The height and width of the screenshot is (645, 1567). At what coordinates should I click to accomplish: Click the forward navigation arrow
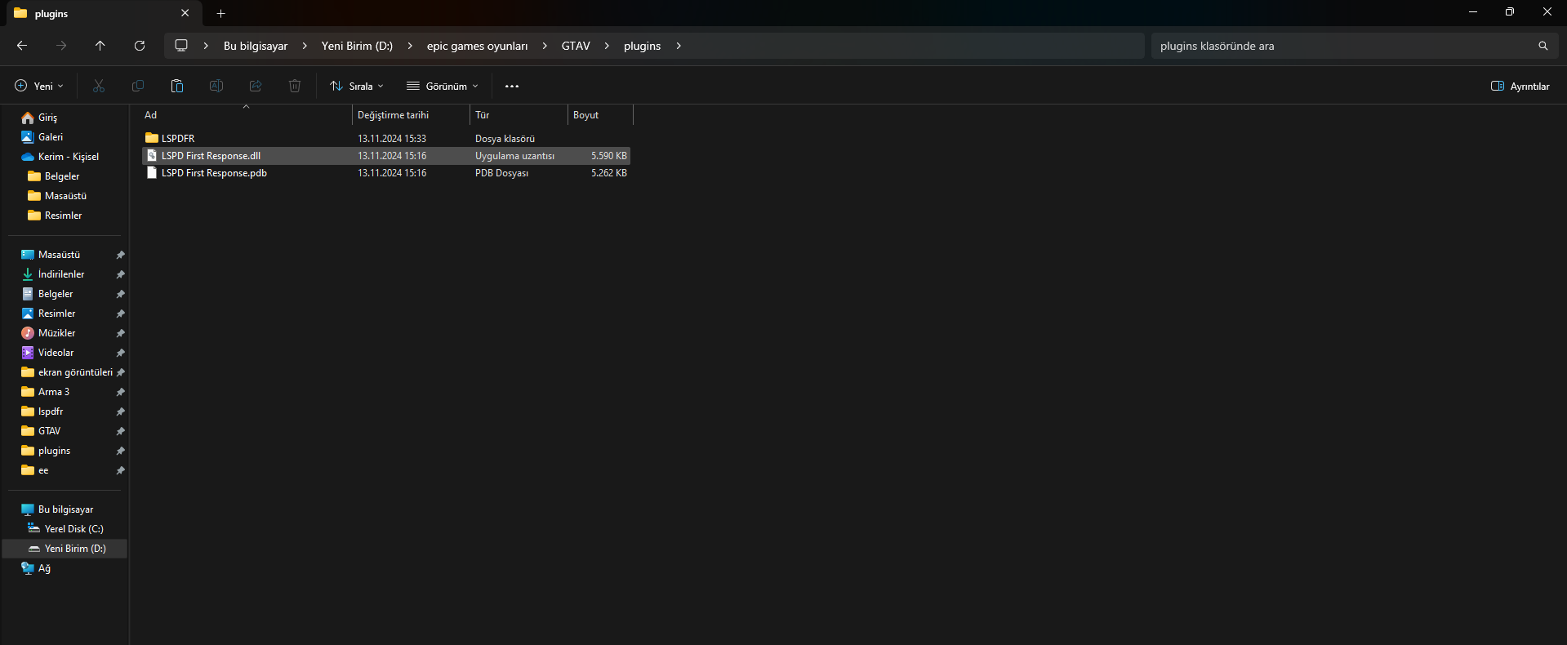click(61, 46)
